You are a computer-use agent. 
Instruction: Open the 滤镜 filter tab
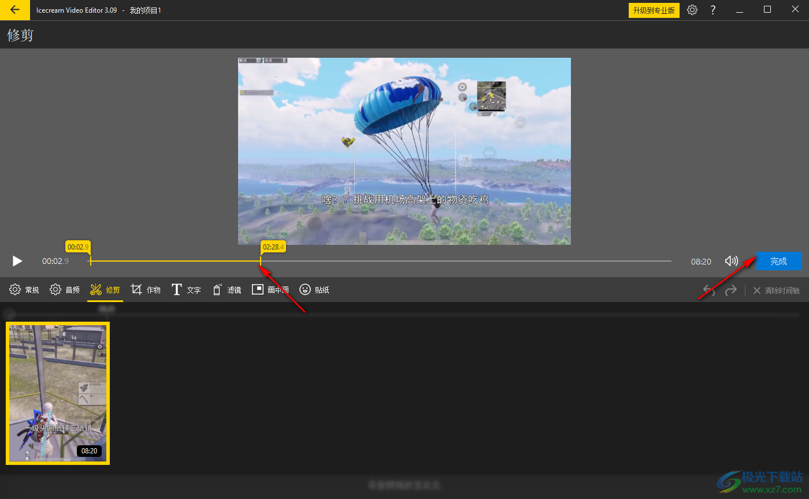[227, 290]
